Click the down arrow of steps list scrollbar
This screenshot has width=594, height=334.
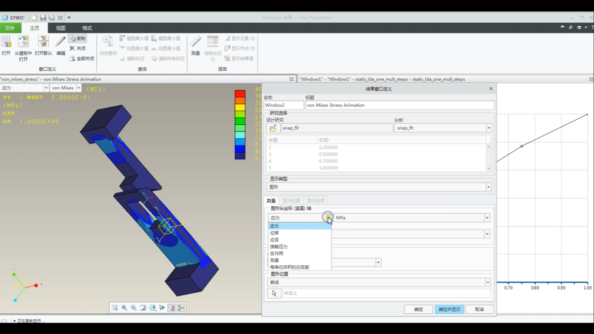[x=489, y=169]
